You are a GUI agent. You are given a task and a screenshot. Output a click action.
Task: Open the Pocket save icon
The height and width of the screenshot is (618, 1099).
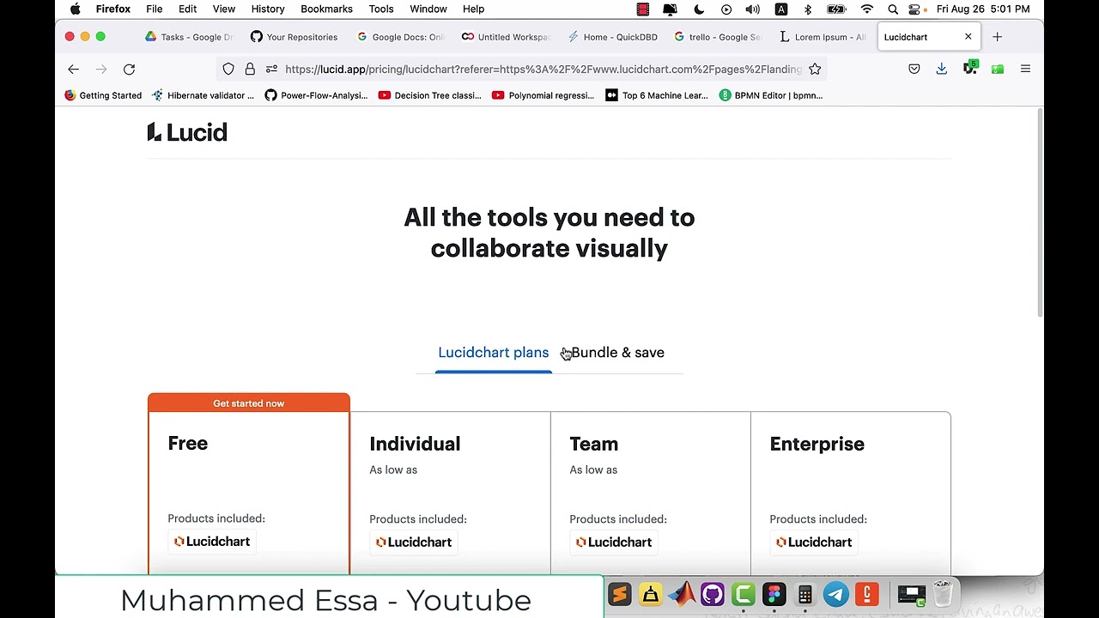(x=914, y=69)
